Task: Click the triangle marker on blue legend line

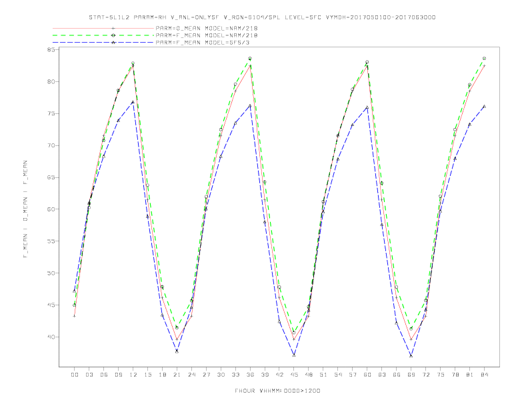Action: pos(113,43)
